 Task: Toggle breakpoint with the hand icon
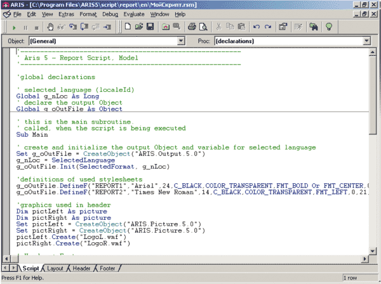coord(51,27)
